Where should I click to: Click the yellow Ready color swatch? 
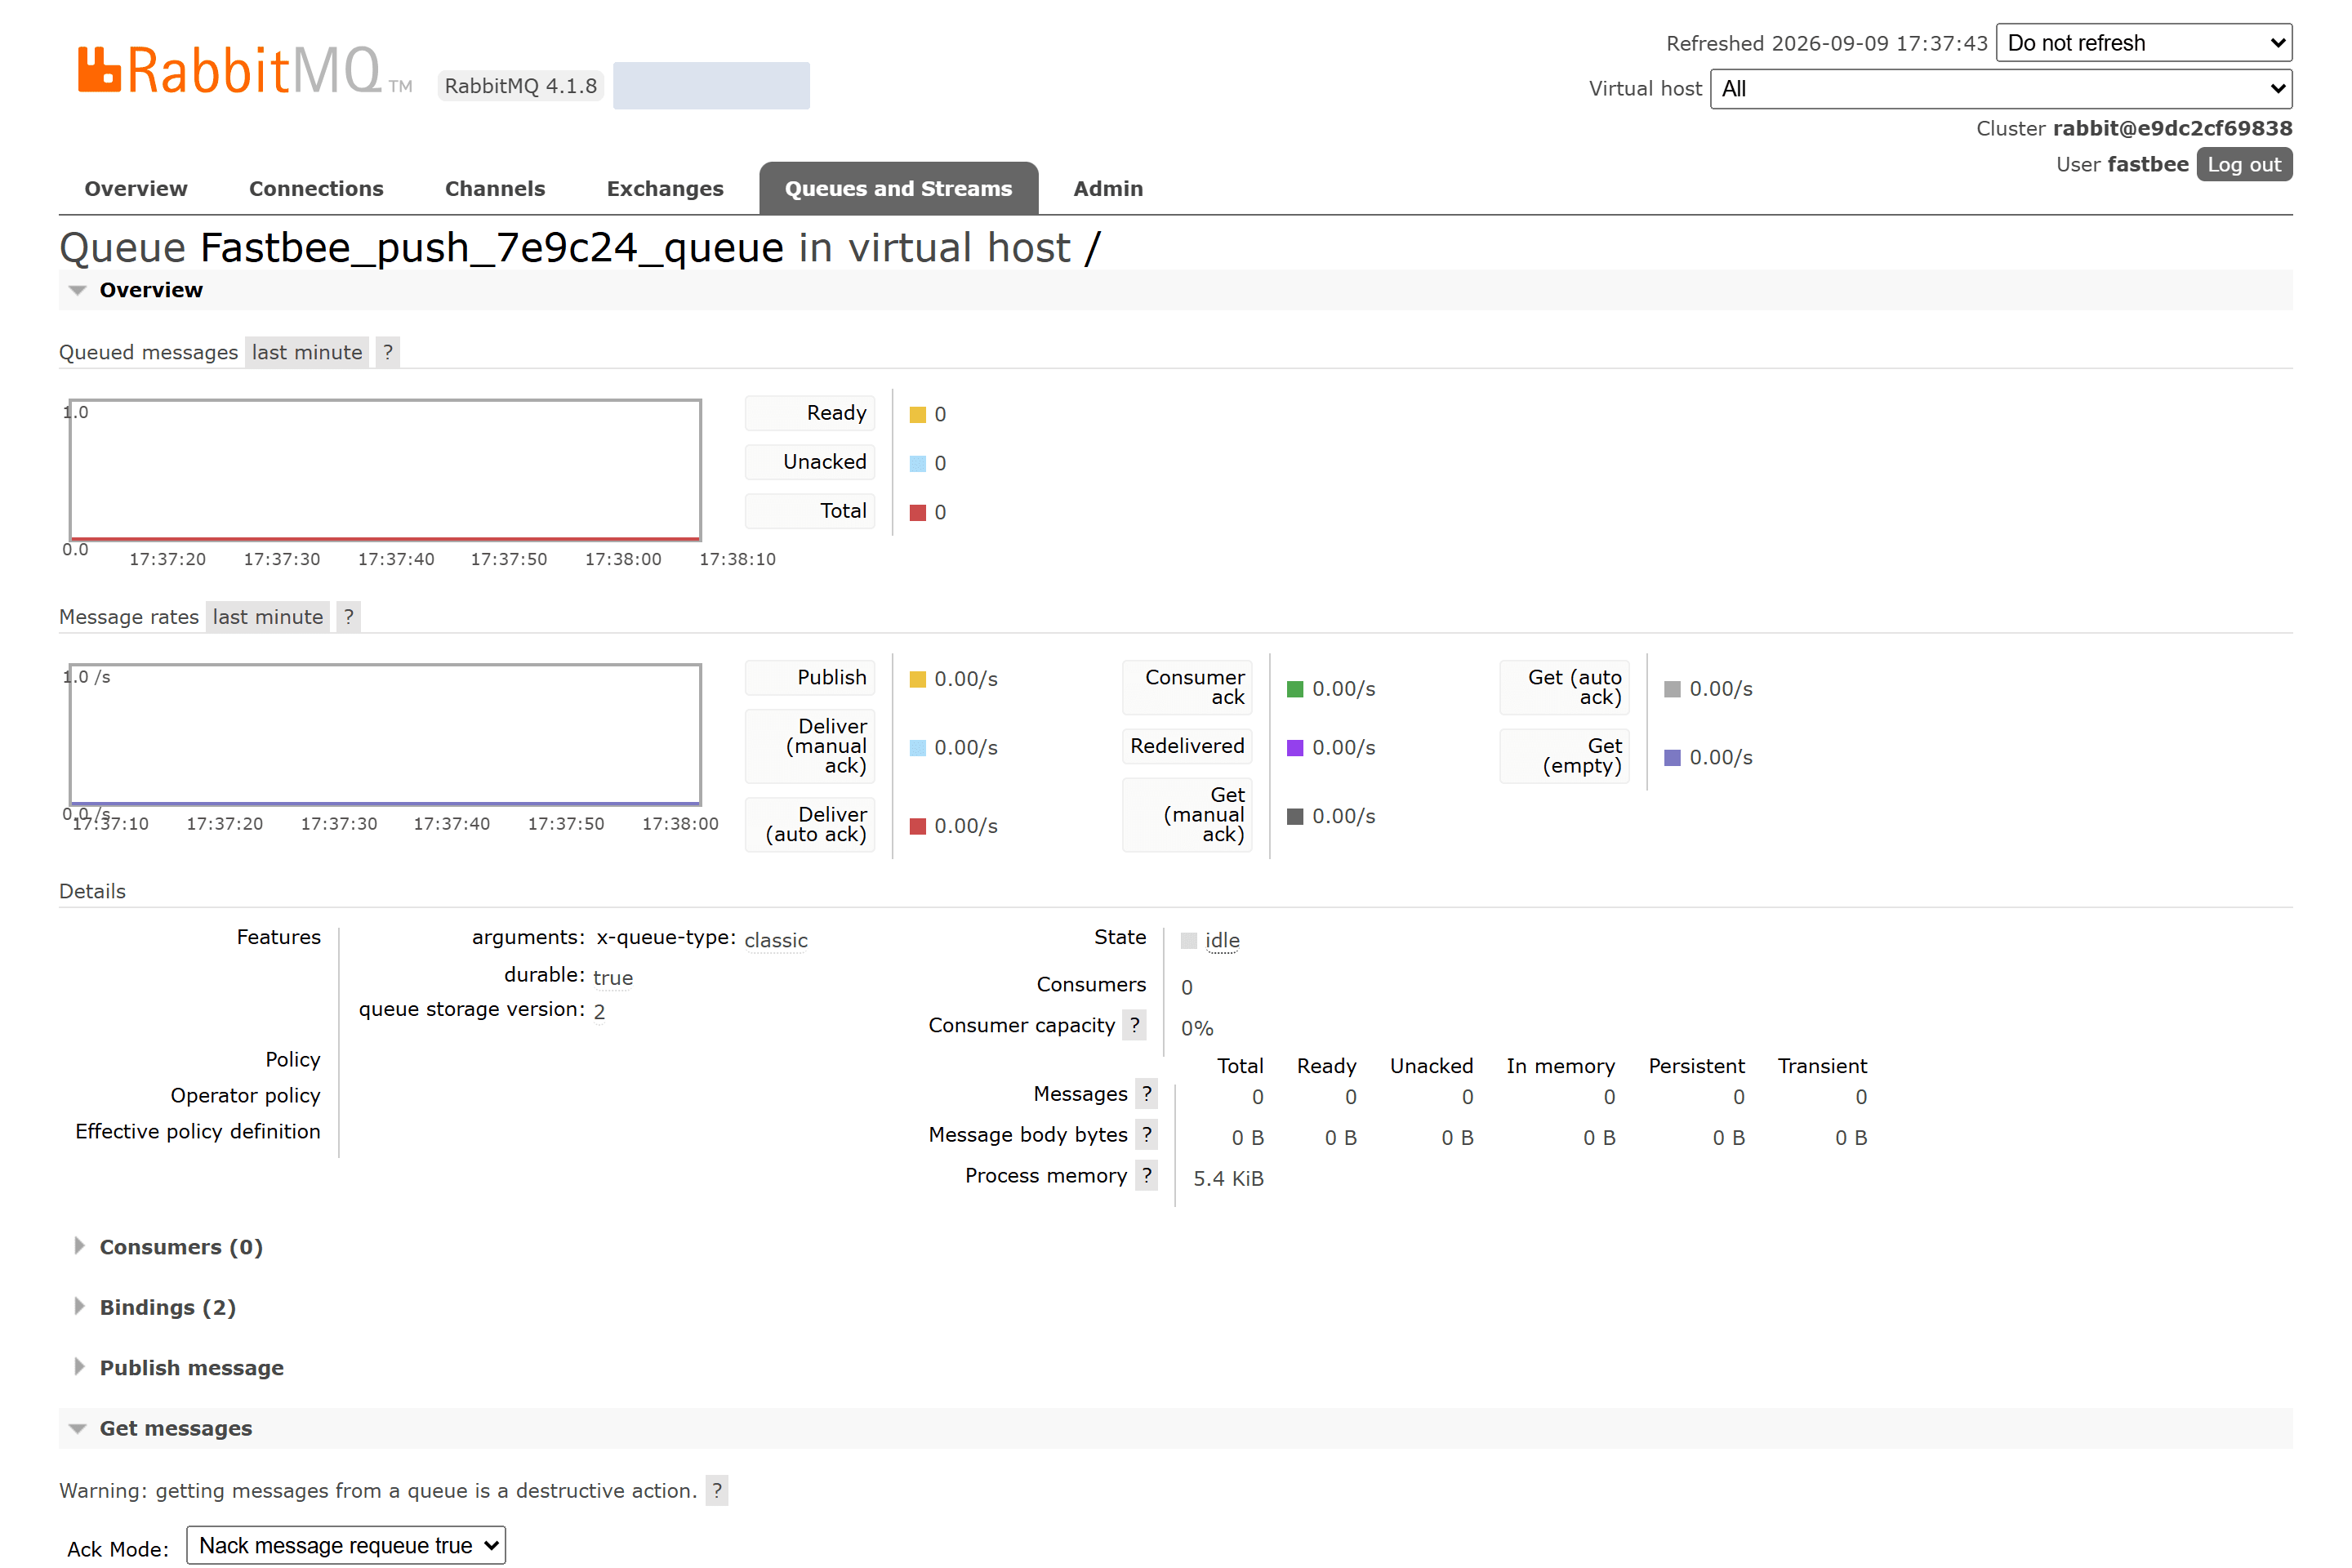coord(917,415)
